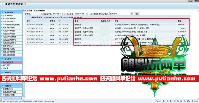Click the 注销 logout link at top right
The width and height of the screenshot is (199, 103).
tap(196, 1)
